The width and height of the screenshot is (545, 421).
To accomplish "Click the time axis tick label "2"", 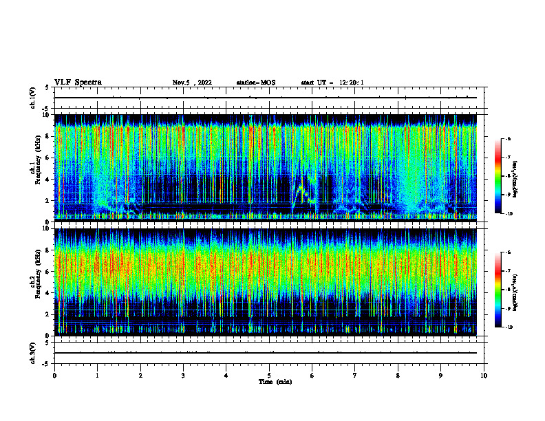I will point(140,376).
